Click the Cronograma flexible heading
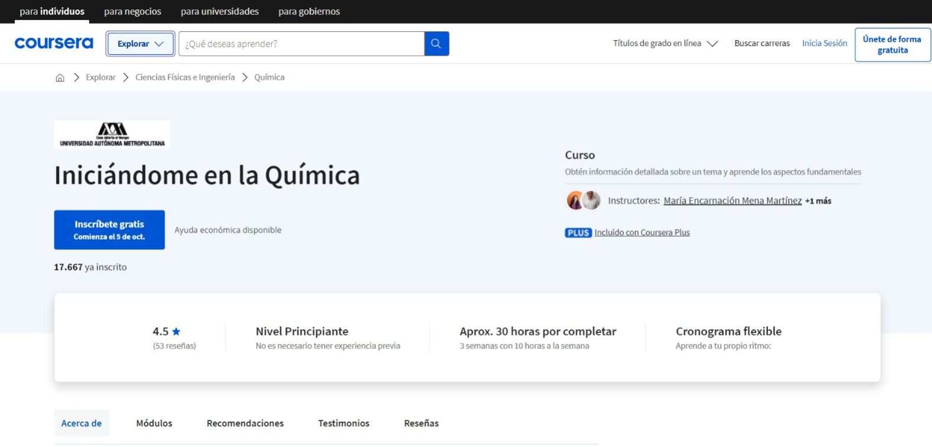Screen dimensions: 932x447 (x=728, y=331)
